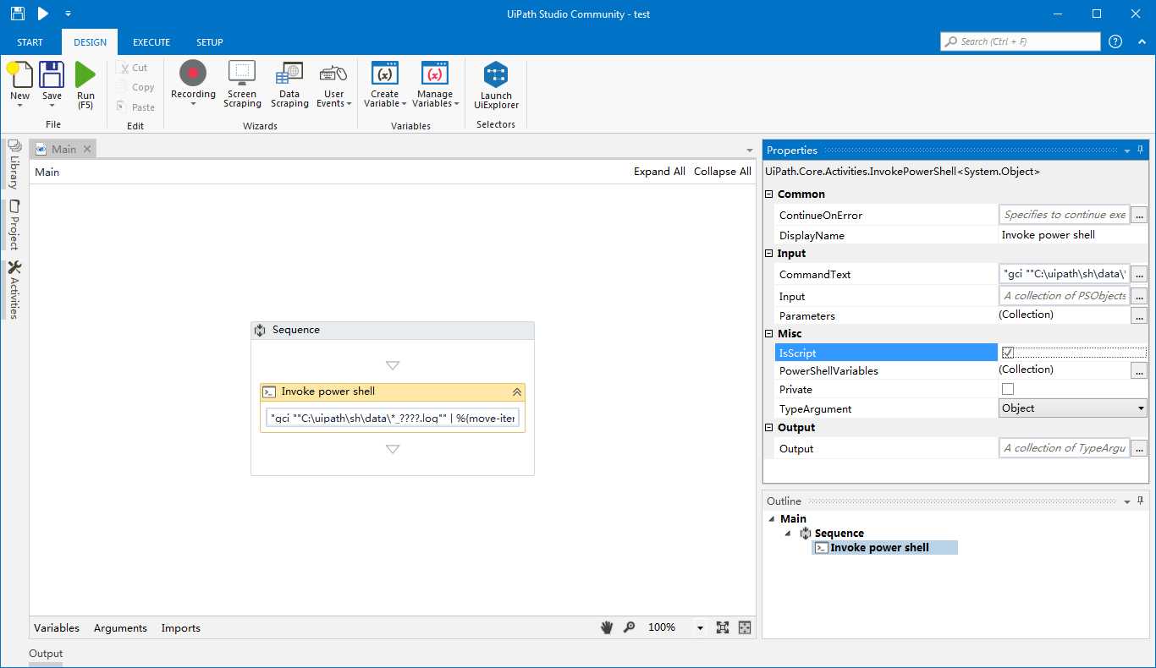Open the Arguments panel
This screenshot has width=1156, height=668.
120,628
